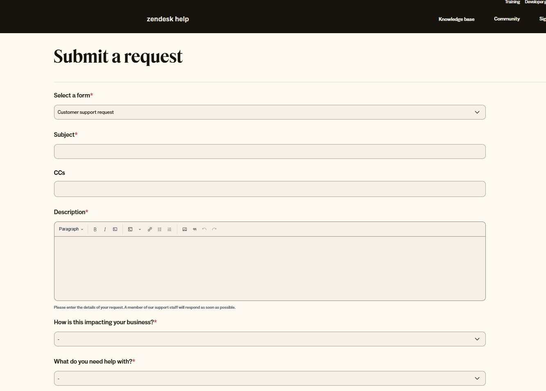Go to the Knowledge base section

[x=456, y=19]
